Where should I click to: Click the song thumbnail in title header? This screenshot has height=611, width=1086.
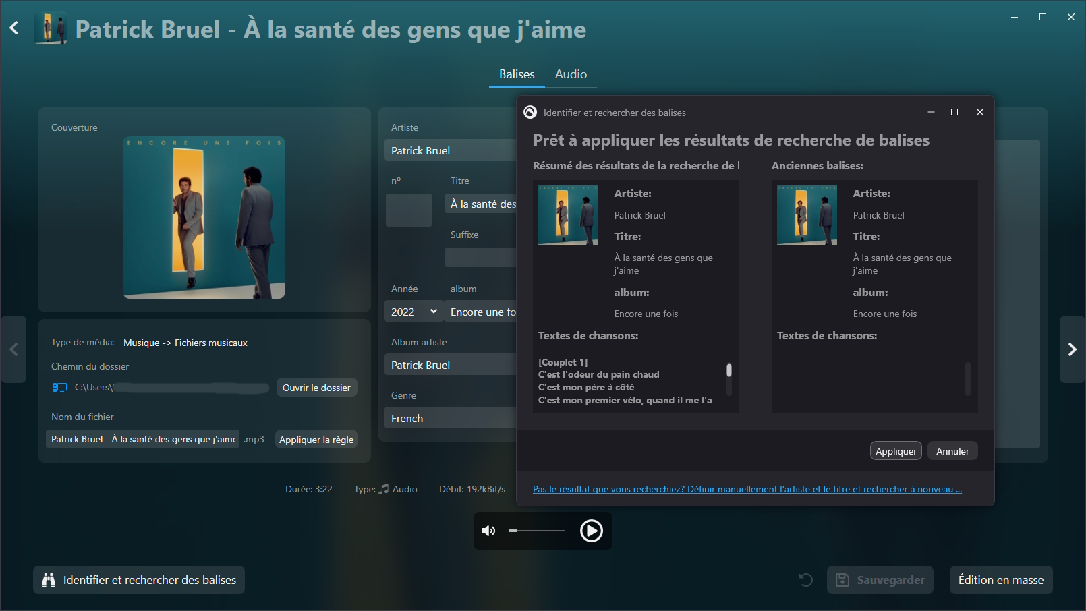tap(51, 29)
